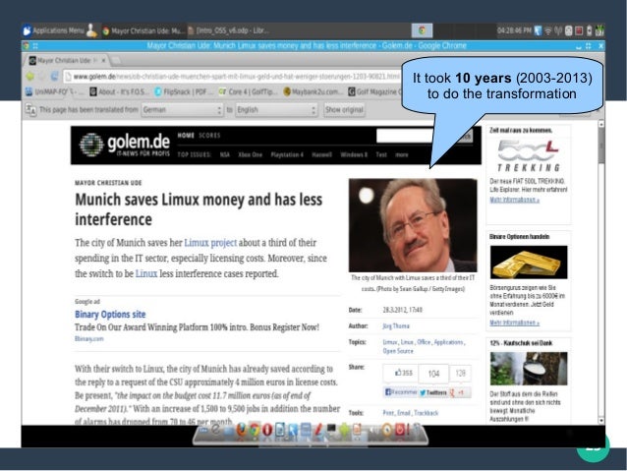
Task: Click the Chrome back arrow button
Action: [30, 76]
